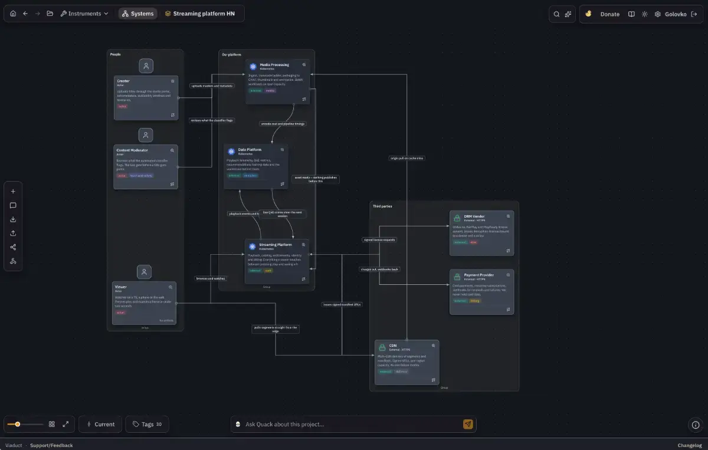This screenshot has height=450, width=708.
Task: Select the Streaming platform HN tab
Action: point(199,14)
